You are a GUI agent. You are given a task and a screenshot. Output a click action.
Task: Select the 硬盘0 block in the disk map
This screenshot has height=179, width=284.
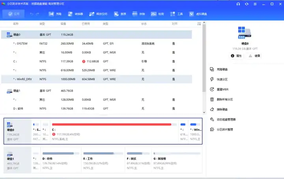point(18,131)
